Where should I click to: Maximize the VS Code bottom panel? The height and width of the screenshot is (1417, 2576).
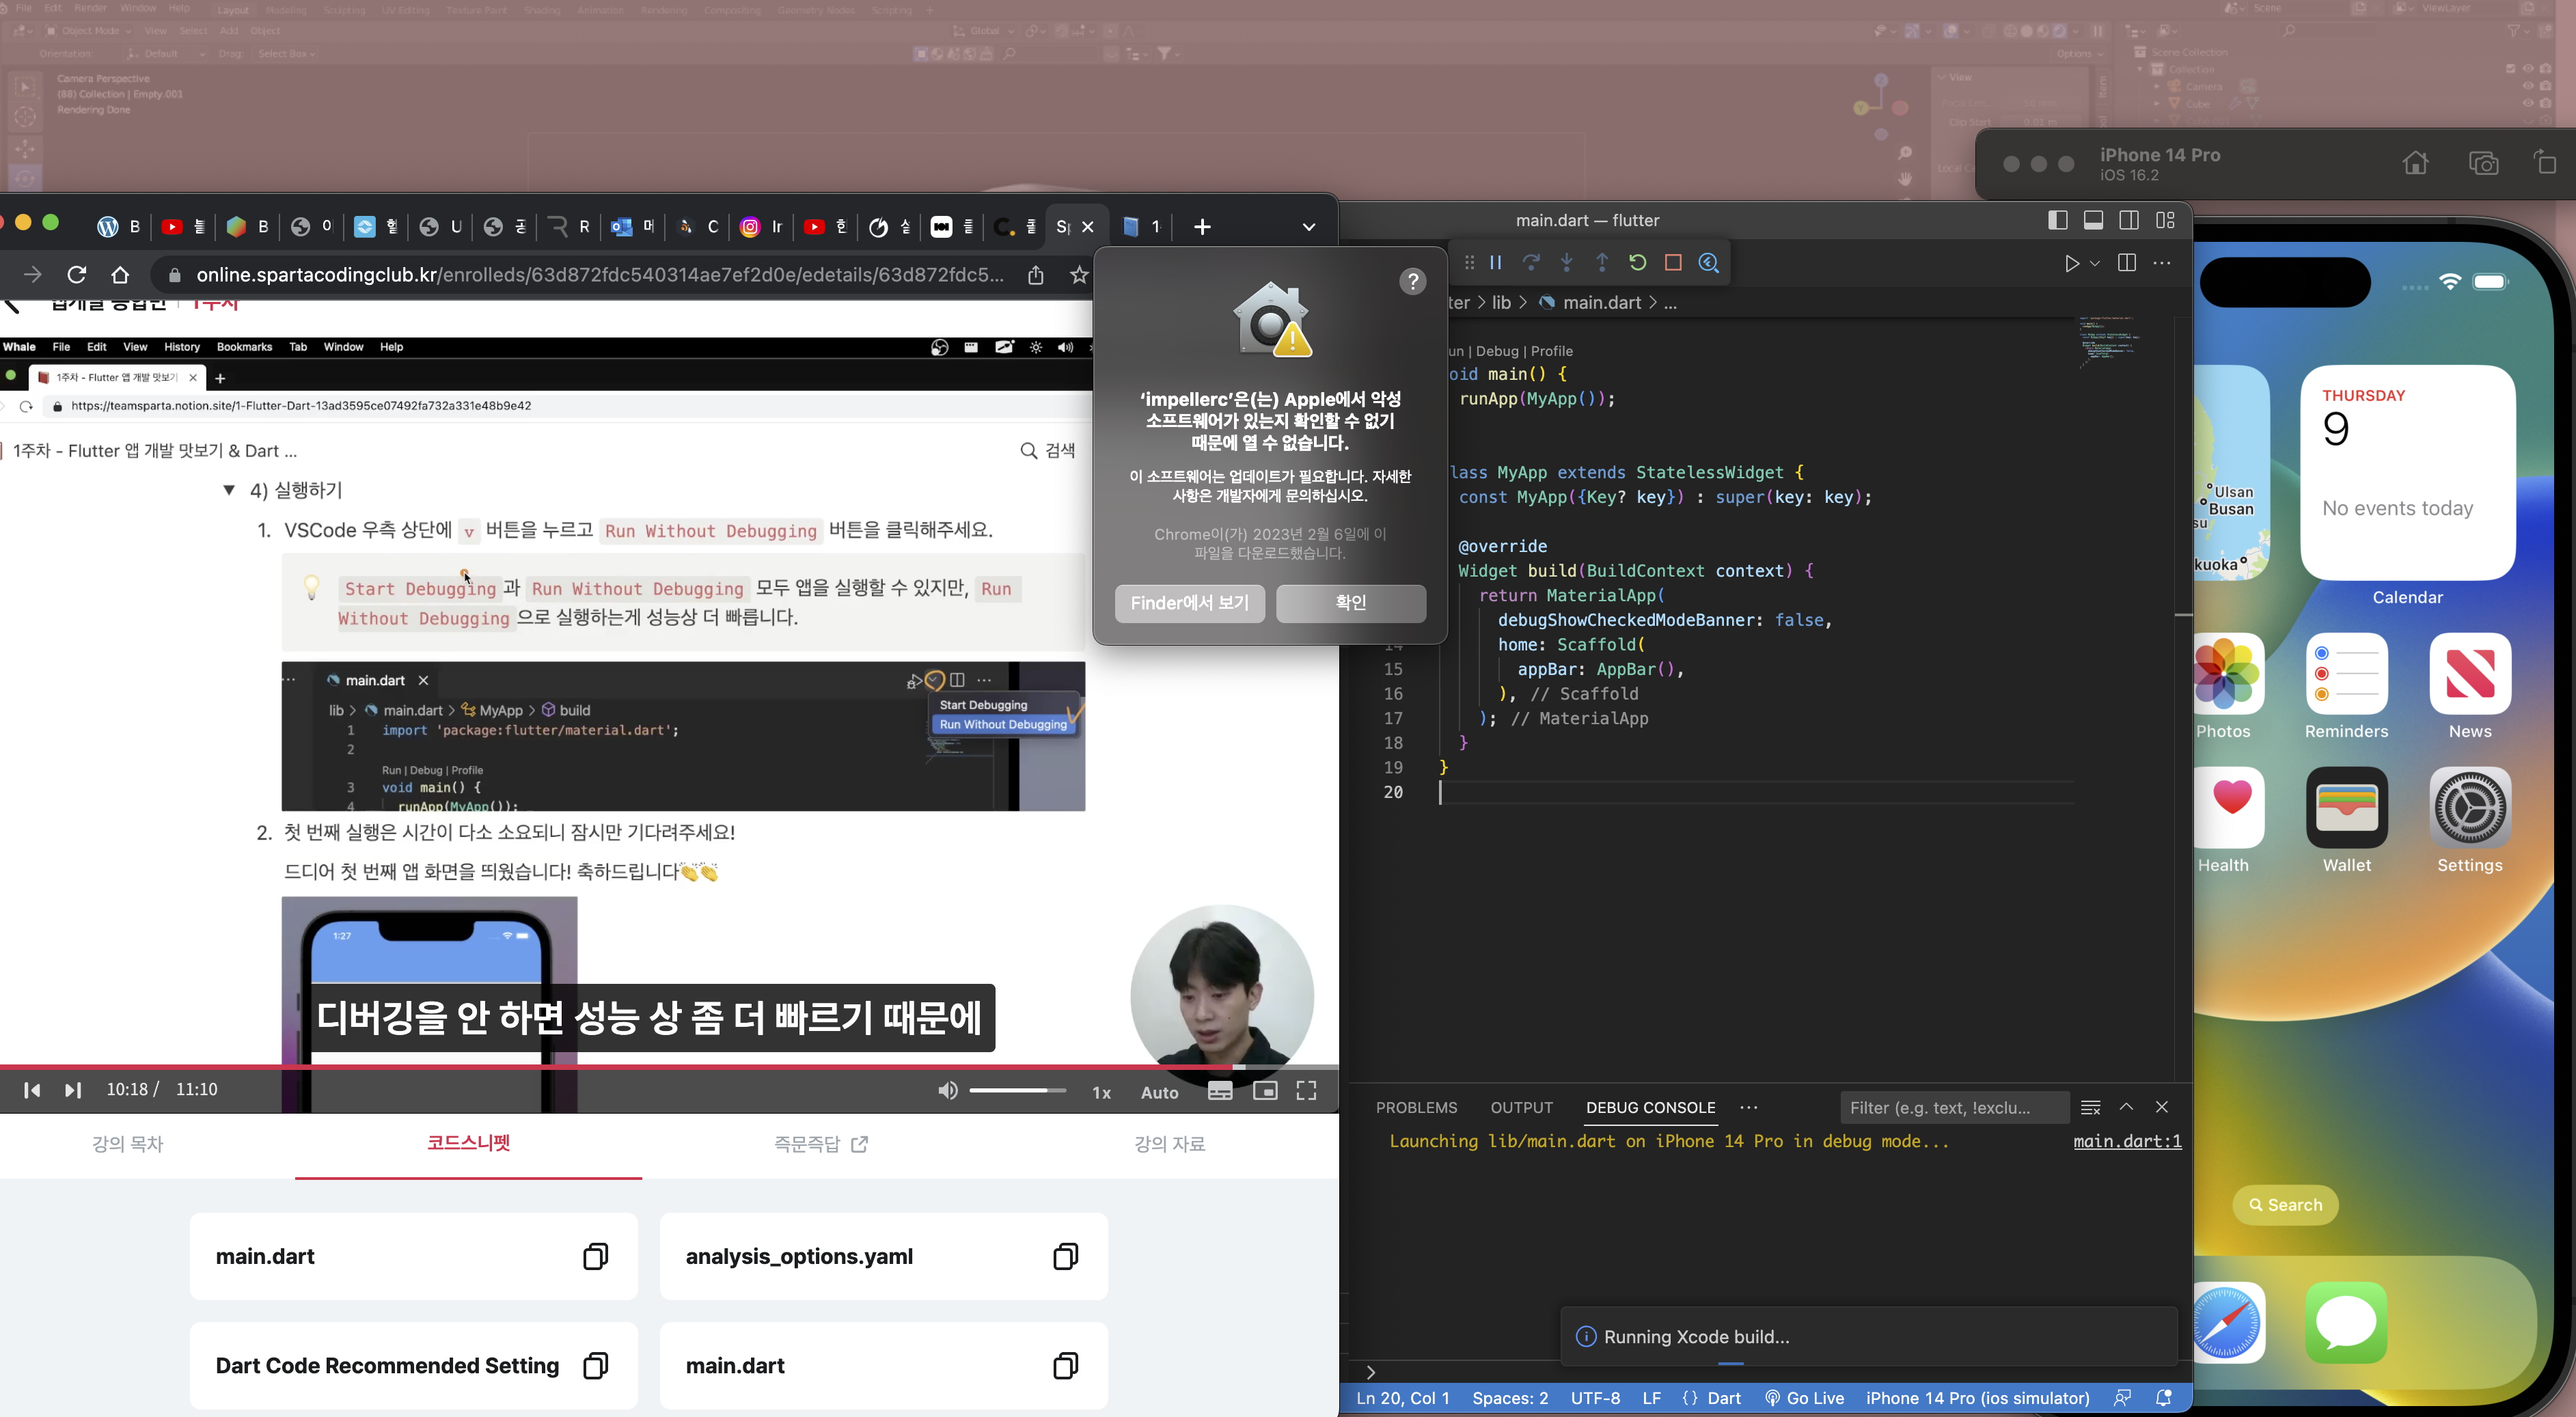(2126, 1107)
